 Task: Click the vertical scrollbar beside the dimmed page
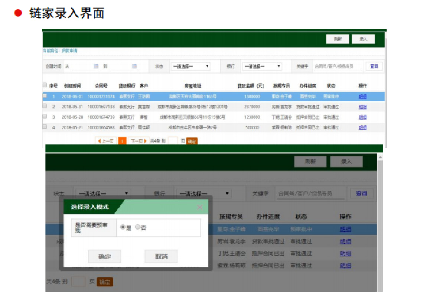380,223
